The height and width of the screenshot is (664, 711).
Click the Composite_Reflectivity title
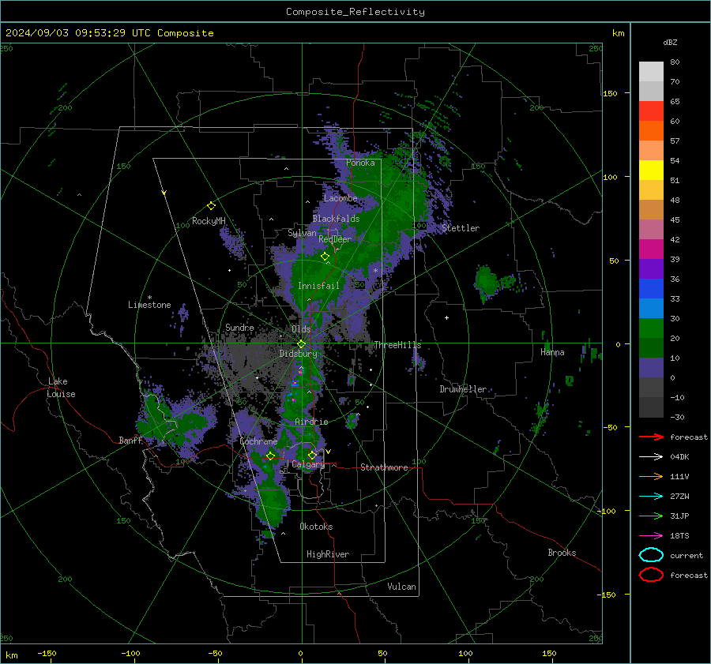355,12
